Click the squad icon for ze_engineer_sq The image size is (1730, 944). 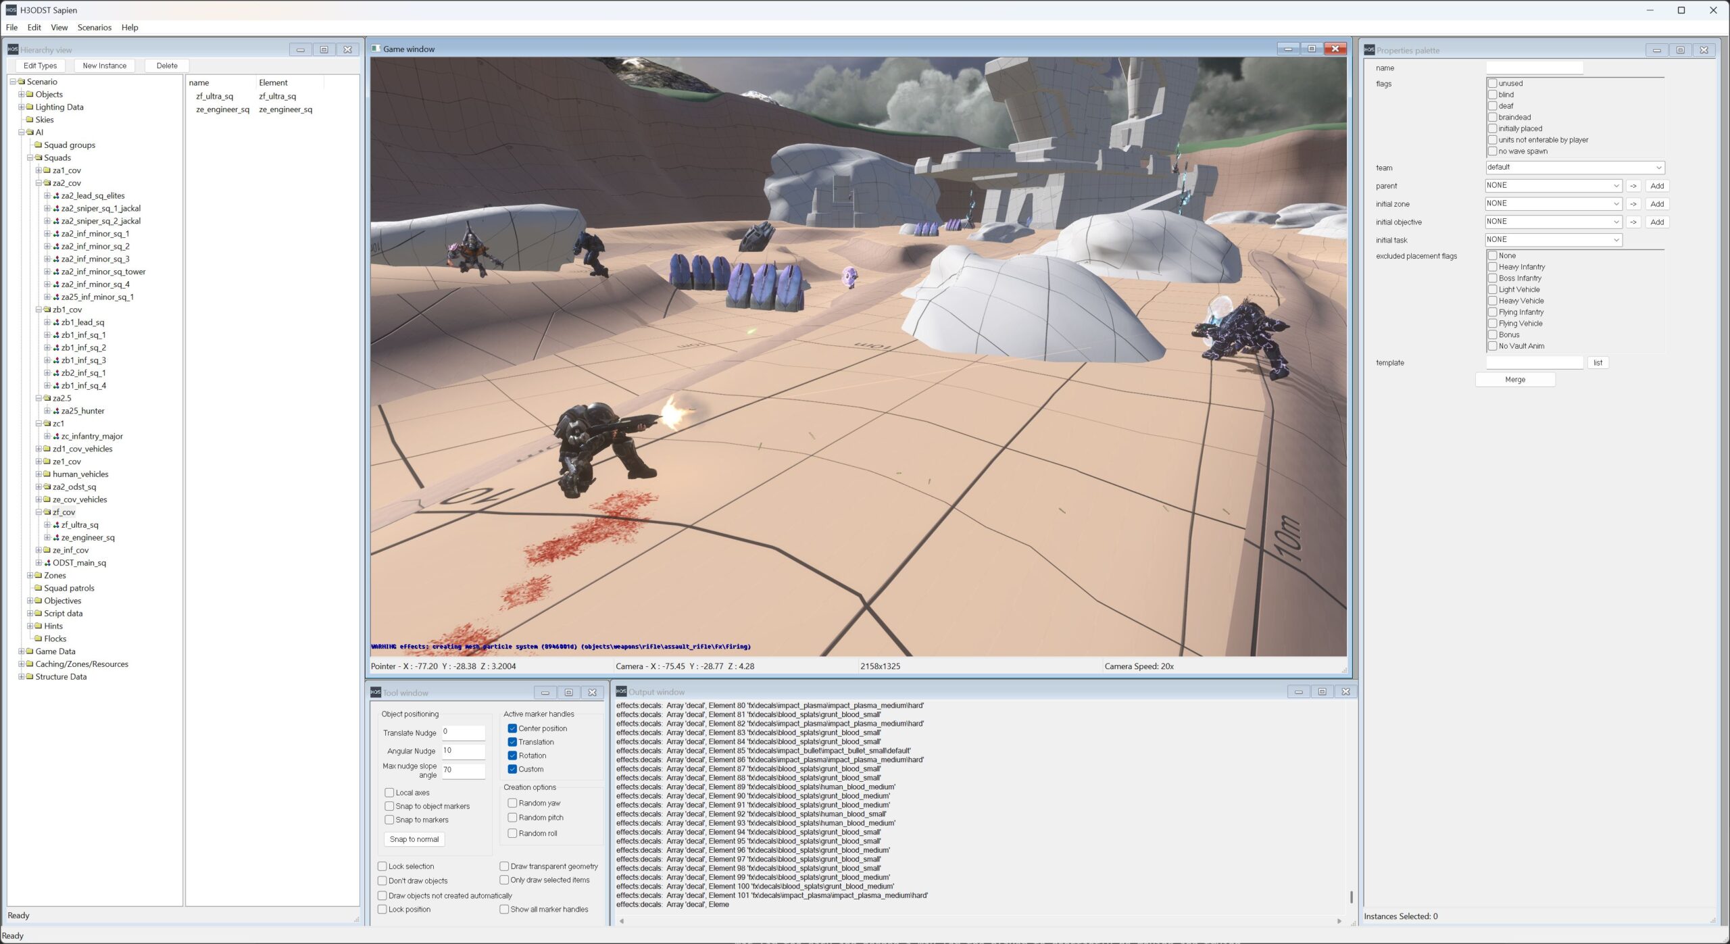56,538
